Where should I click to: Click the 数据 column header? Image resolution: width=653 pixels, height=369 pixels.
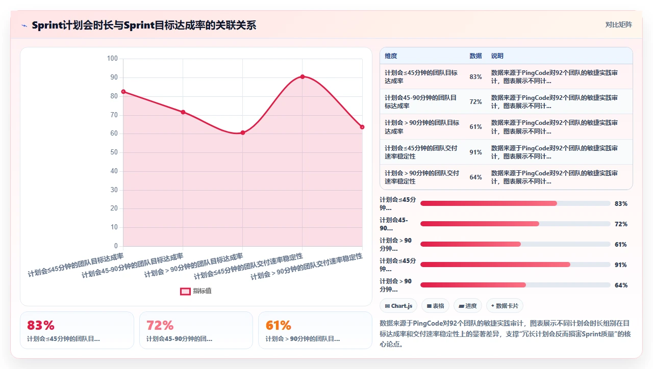tap(475, 56)
